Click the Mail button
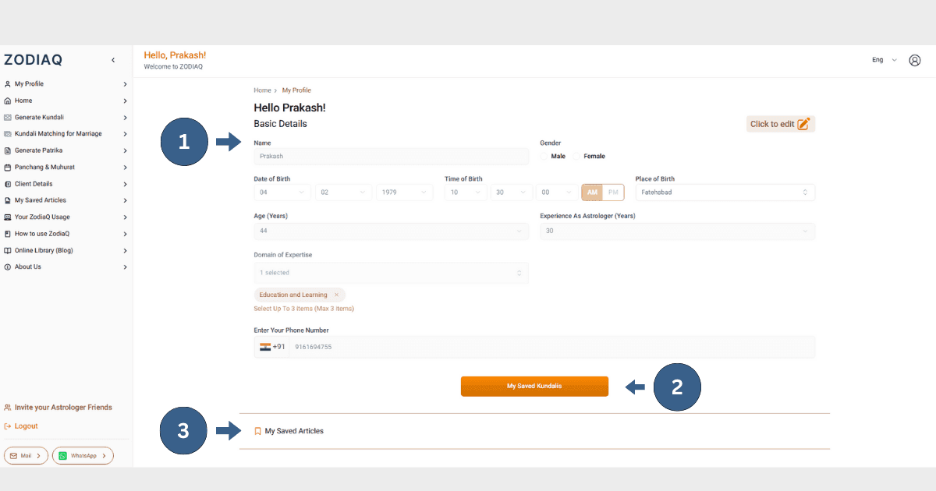936x491 pixels. click(x=26, y=455)
